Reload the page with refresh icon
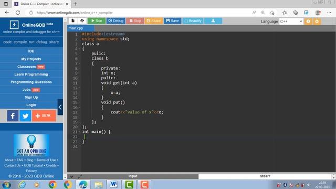This screenshot has width=336, height=189. [x=18, y=13]
